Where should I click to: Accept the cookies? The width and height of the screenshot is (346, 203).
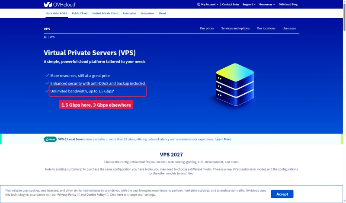(282, 194)
